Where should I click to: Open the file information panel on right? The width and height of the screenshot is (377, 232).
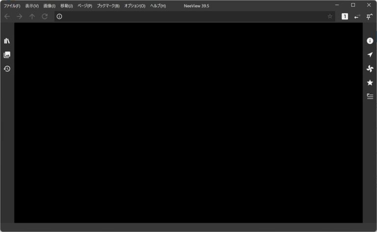coord(370,41)
